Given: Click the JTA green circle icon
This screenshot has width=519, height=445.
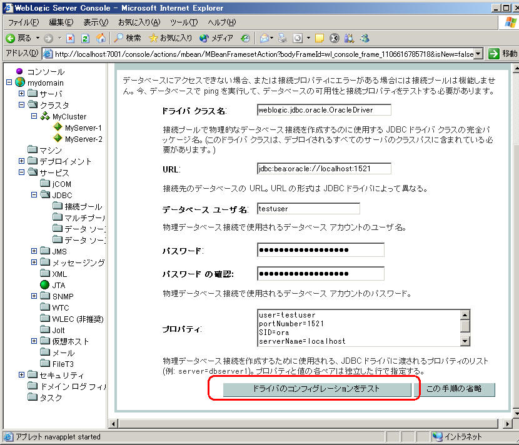Looking at the screenshot, I should pos(44,285).
